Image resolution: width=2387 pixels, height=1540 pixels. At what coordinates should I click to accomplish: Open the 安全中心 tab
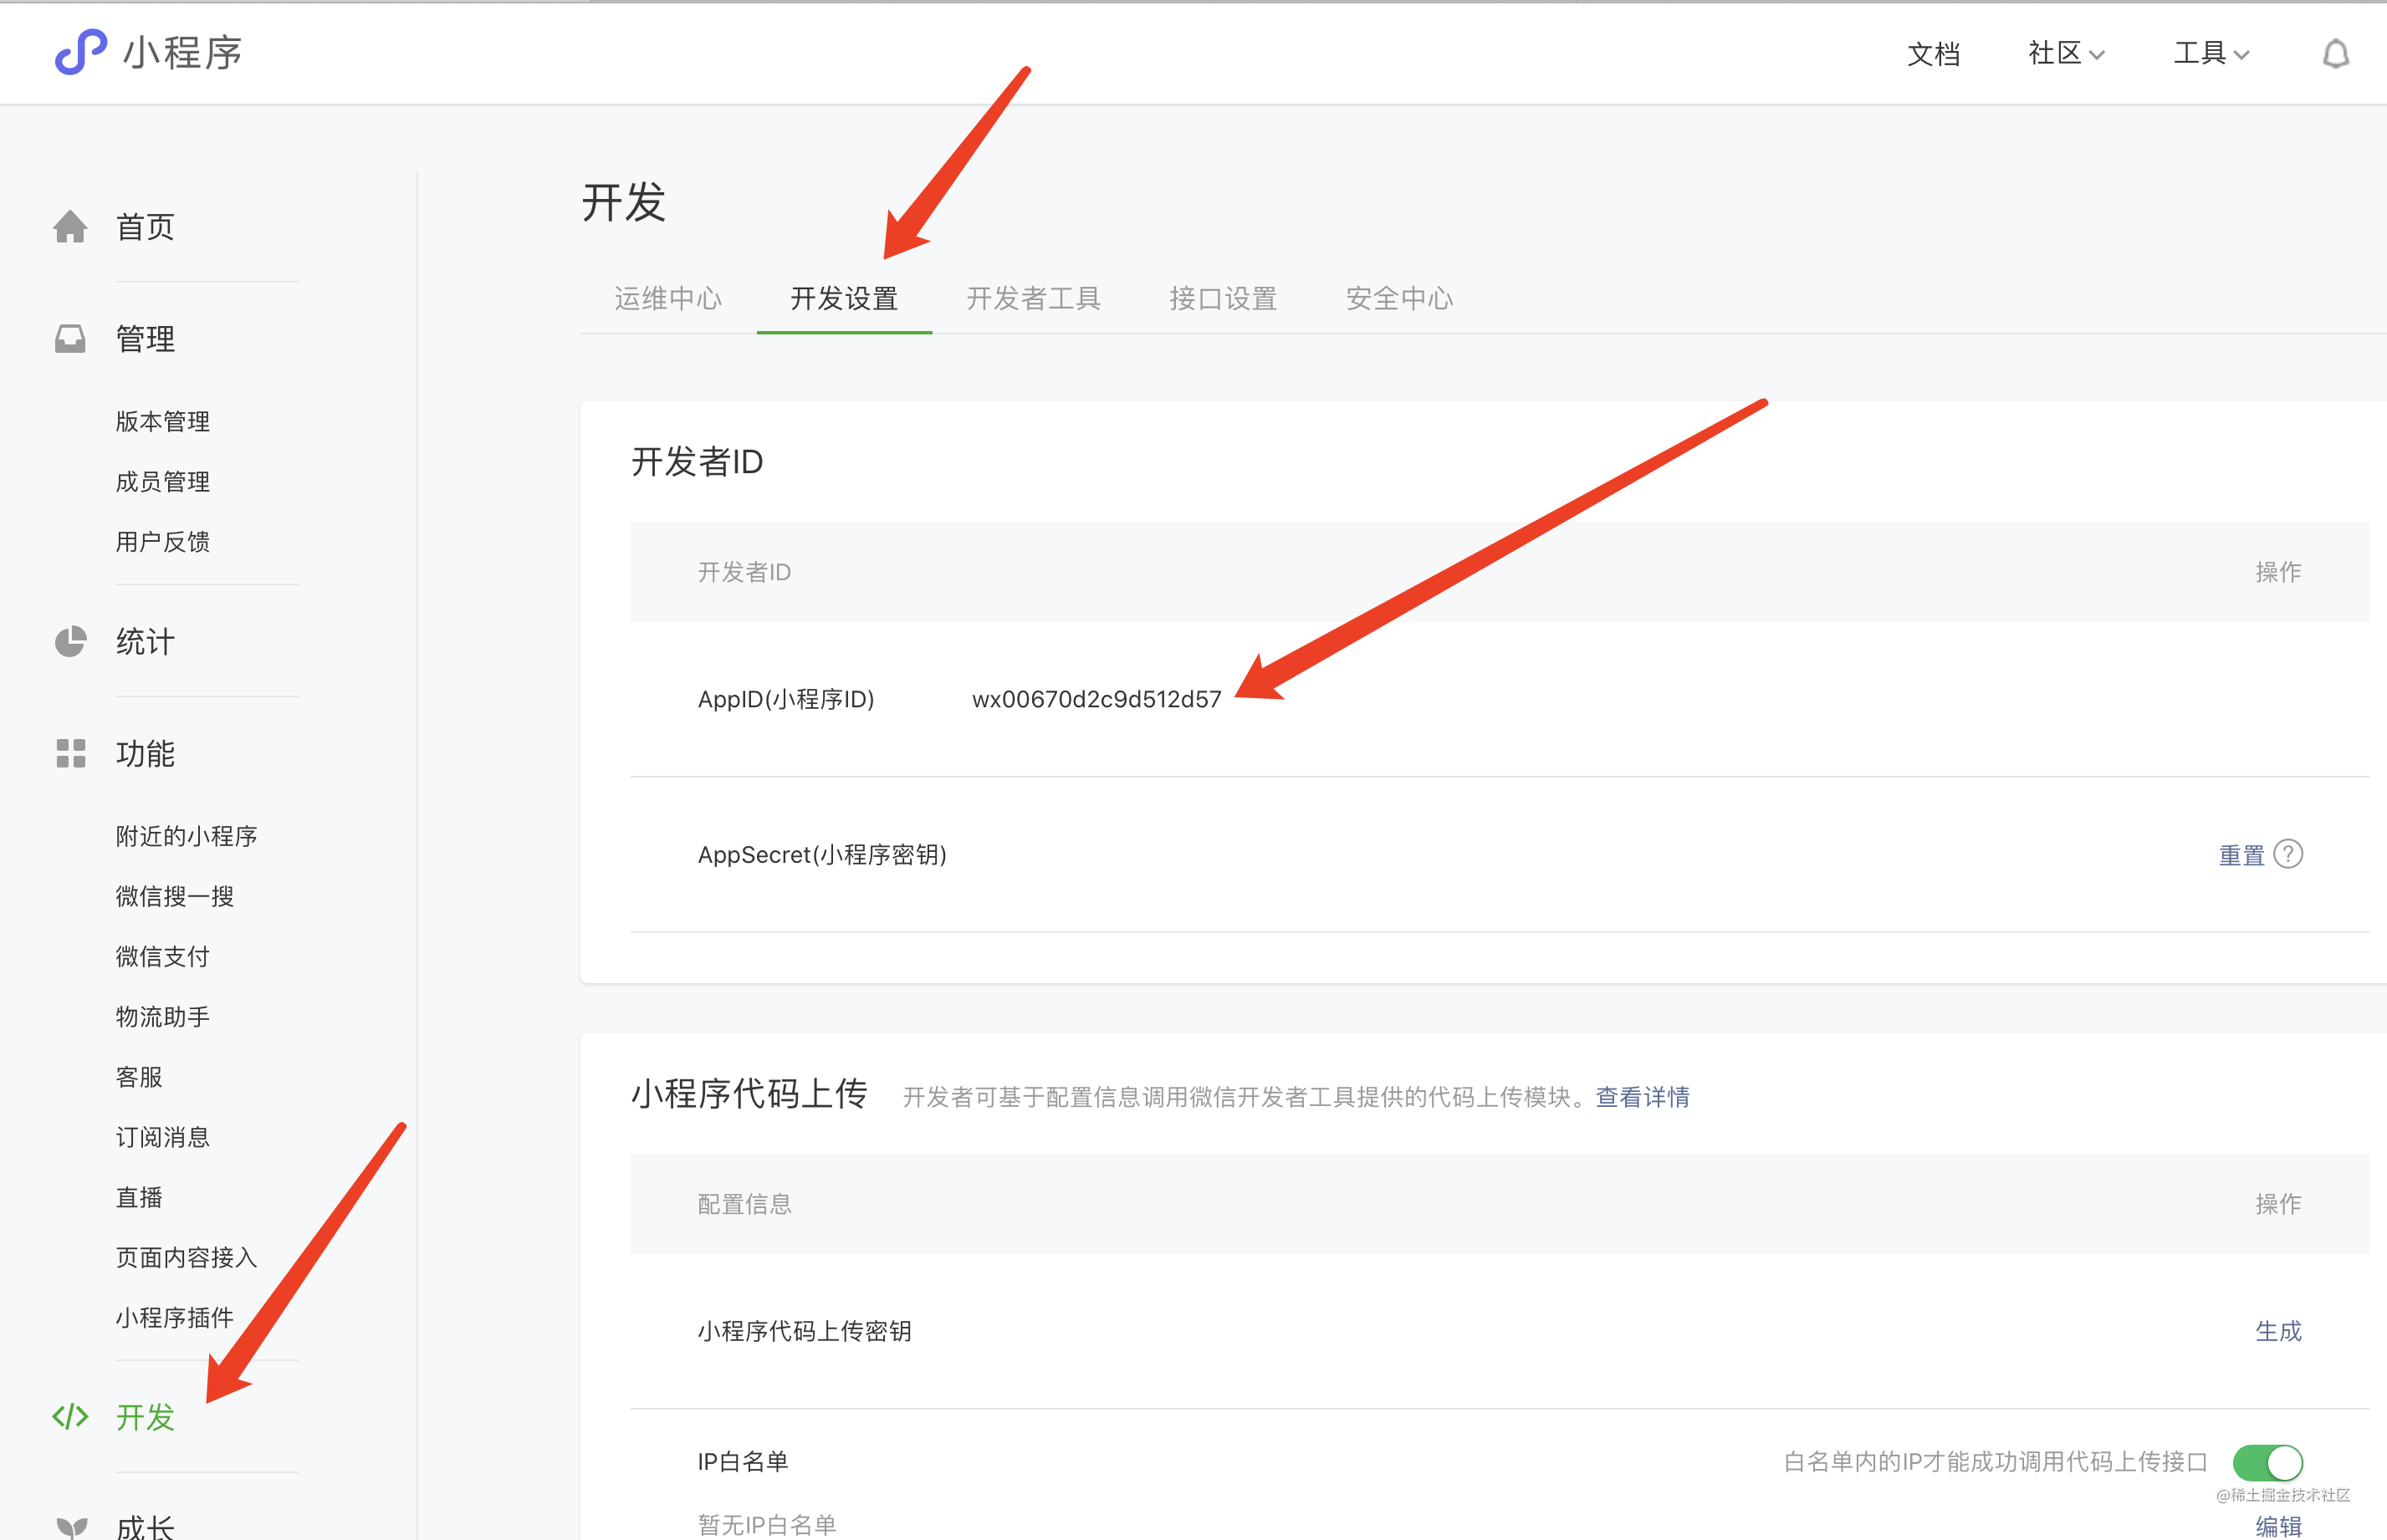tap(1398, 298)
